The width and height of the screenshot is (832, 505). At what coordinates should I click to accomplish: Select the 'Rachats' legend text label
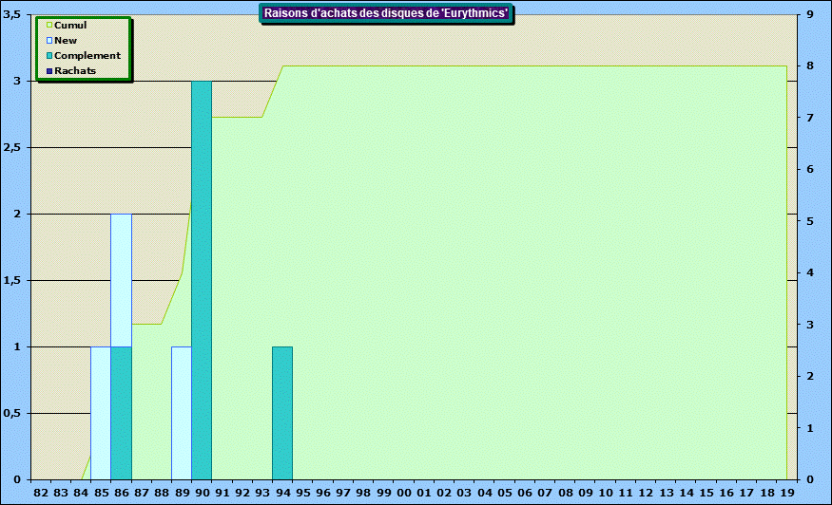(75, 71)
